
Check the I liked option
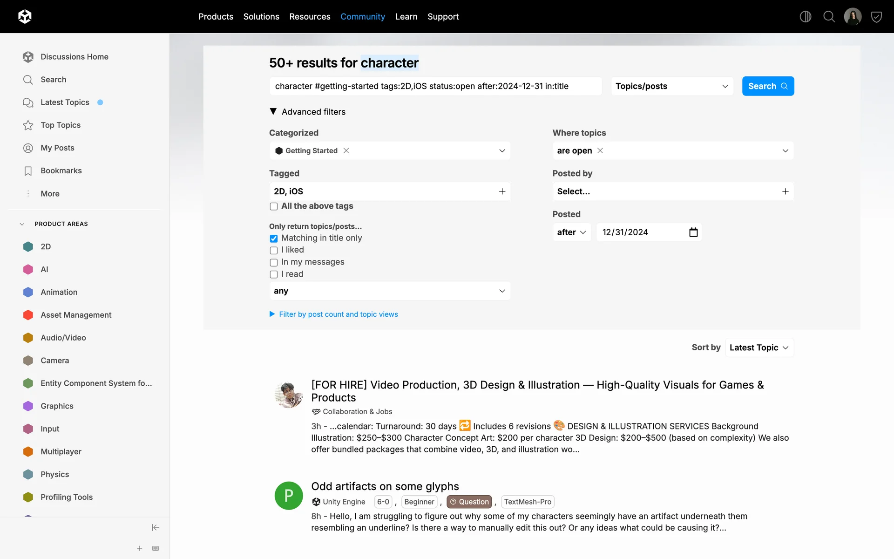pyautogui.click(x=274, y=251)
